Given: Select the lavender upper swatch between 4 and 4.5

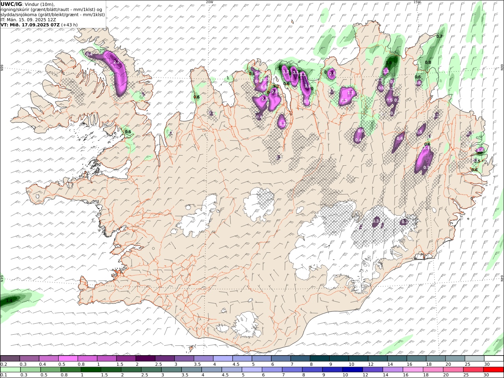Looking at the screenshot, I should pyautogui.click(x=223, y=359).
